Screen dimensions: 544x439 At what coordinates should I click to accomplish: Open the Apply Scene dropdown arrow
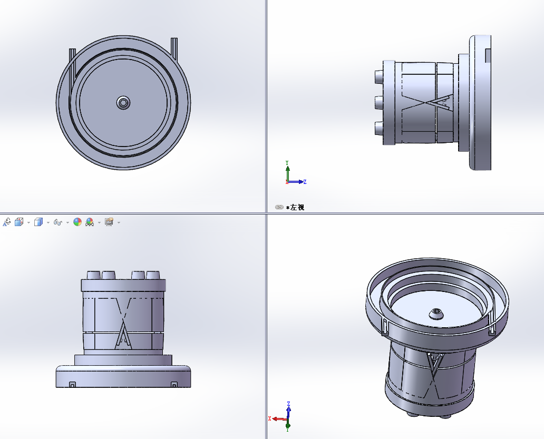(x=99, y=222)
